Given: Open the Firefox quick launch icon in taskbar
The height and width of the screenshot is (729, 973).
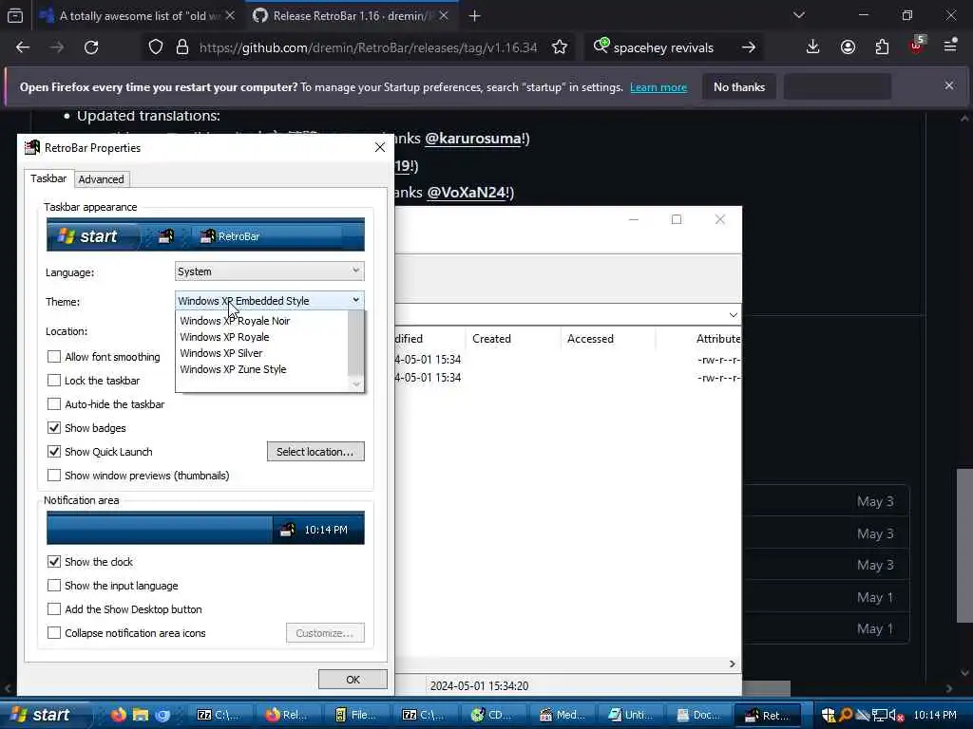Looking at the screenshot, I should click(118, 715).
